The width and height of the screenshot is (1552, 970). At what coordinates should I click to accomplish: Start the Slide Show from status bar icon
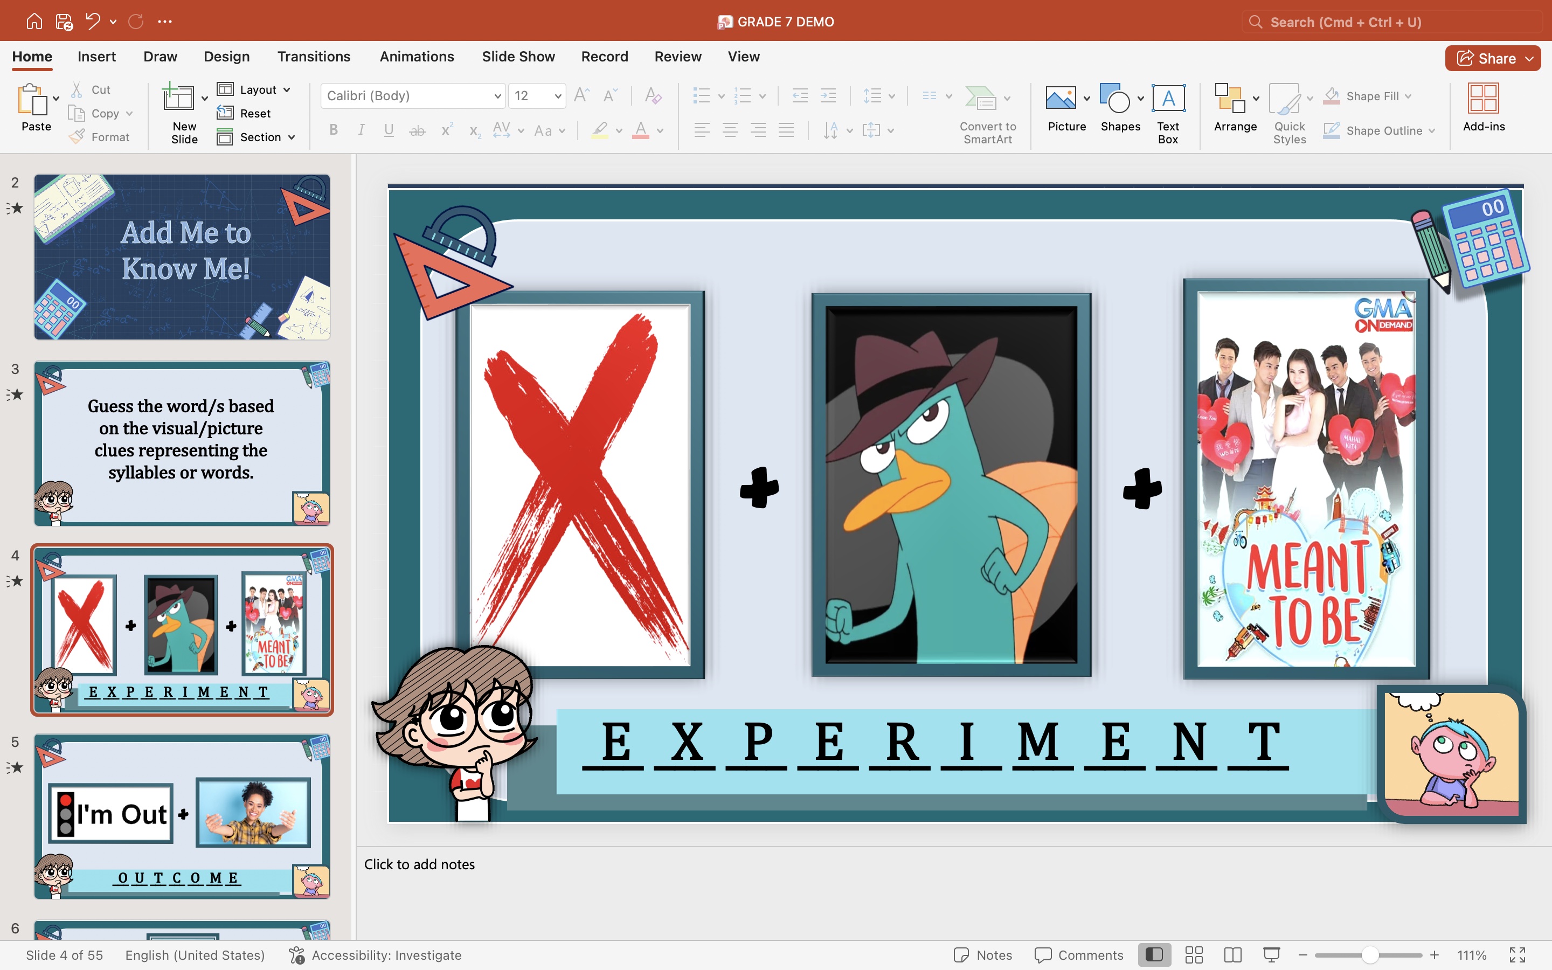click(x=1272, y=954)
